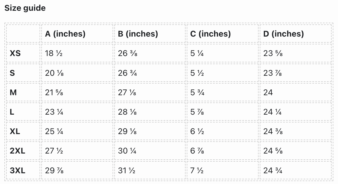338x184 pixels.
Task: Click the XS measurement A value 18 ½
Action: pyautogui.click(x=54, y=53)
